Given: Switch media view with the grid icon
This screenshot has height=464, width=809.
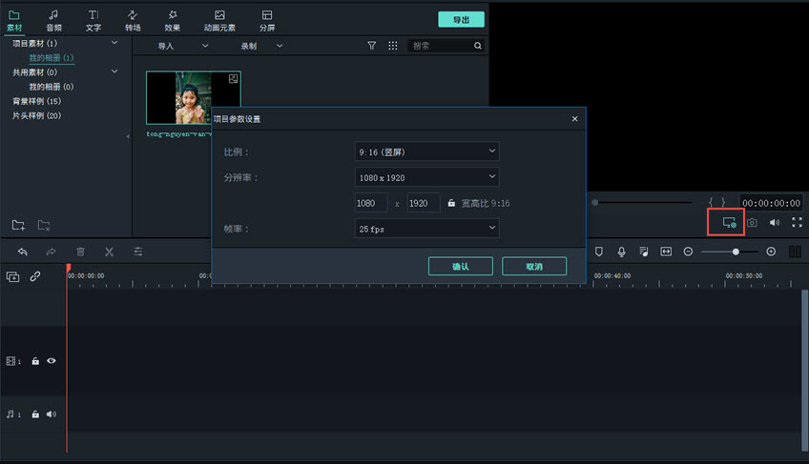Looking at the screenshot, I should click(x=392, y=46).
